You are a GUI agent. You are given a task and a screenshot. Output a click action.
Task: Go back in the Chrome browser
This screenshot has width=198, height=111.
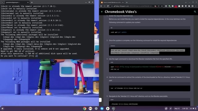click(101, 6)
